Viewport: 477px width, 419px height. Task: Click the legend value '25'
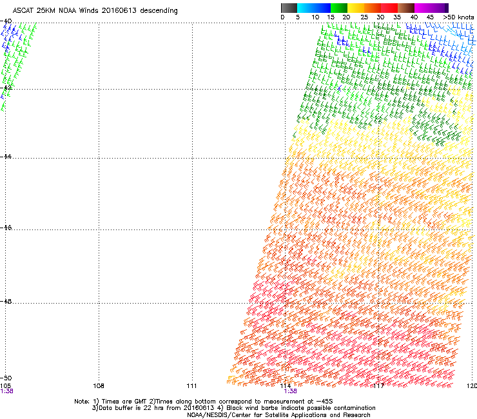(x=364, y=17)
